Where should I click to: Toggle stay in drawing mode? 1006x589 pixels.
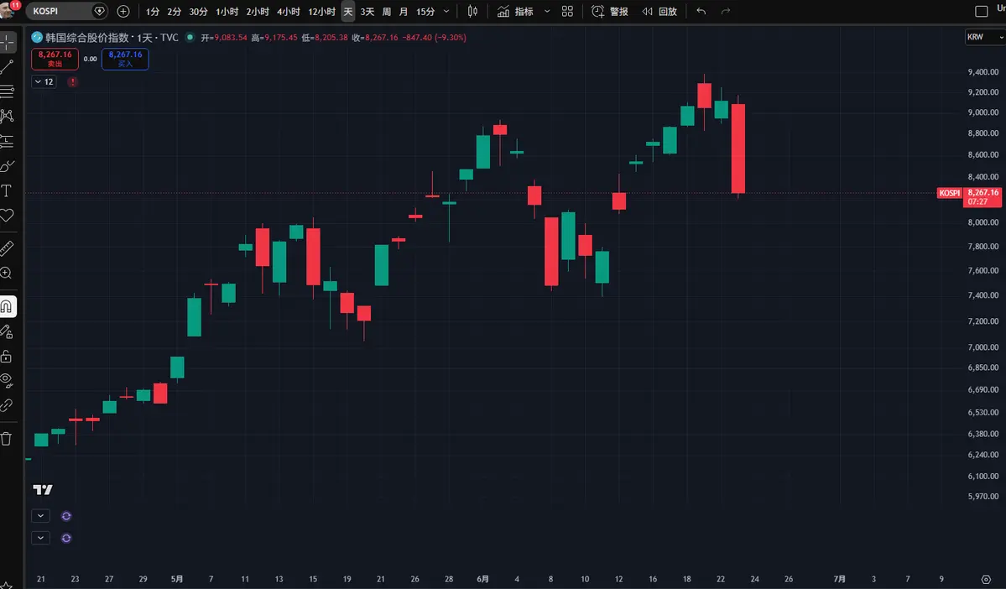click(7, 331)
